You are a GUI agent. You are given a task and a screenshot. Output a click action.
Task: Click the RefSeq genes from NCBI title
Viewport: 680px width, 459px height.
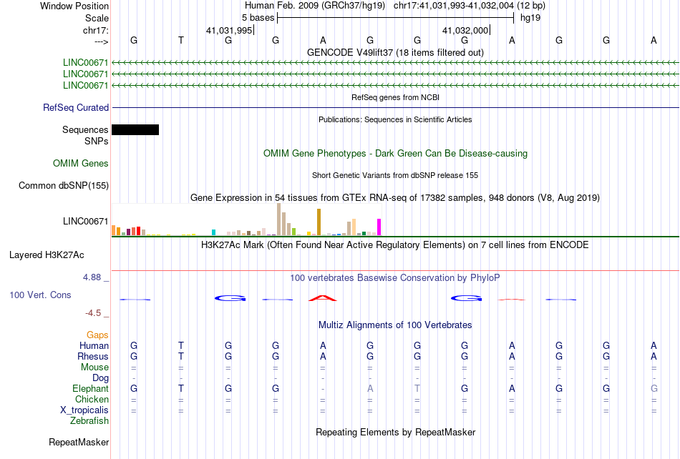tap(395, 97)
